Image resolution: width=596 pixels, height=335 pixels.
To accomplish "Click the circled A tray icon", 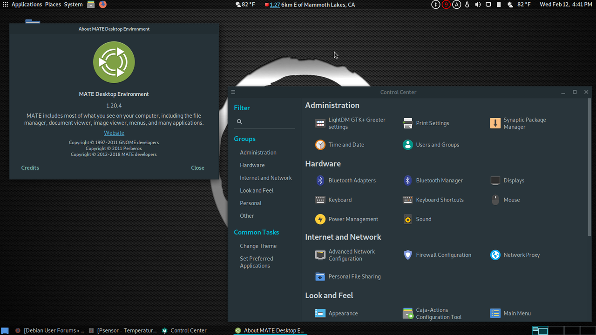I will pos(457,5).
